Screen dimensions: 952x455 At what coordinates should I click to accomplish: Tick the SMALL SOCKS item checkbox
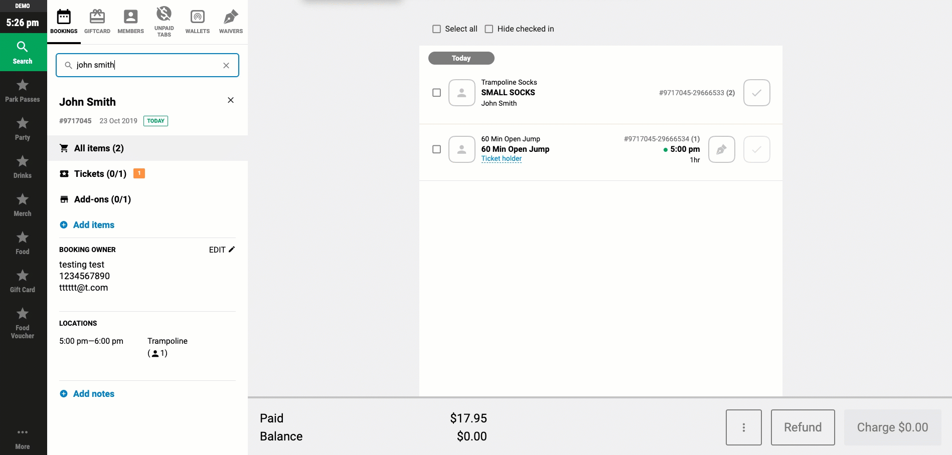(x=437, y=93)
